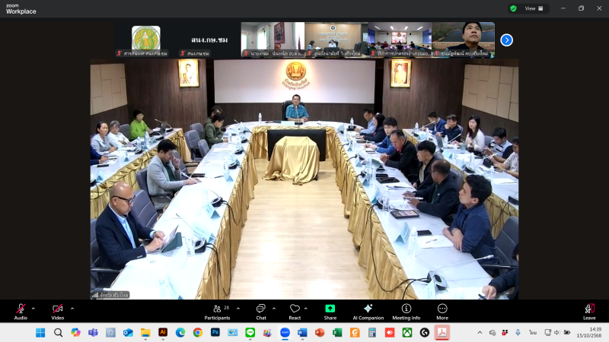This screenshot has width=609, height=342.
Task: Open the More options menu
Action: tap(442, 312)
